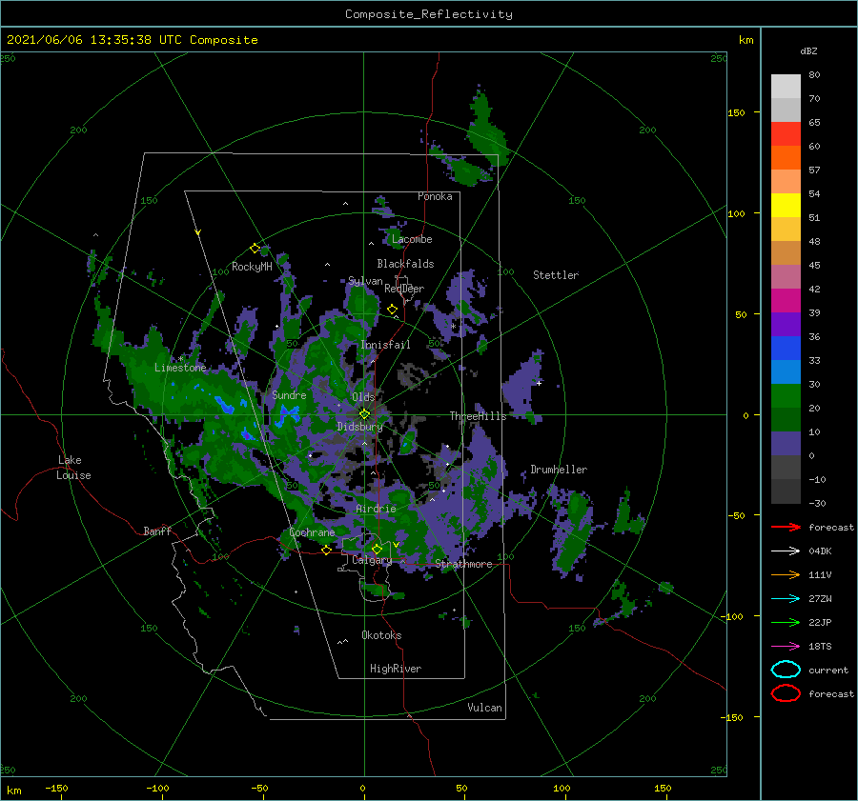Click the yellow diamond marker above Calgary
Viewport: 858px width, 801px height.
pyautogui.click(x=377, y=549)
